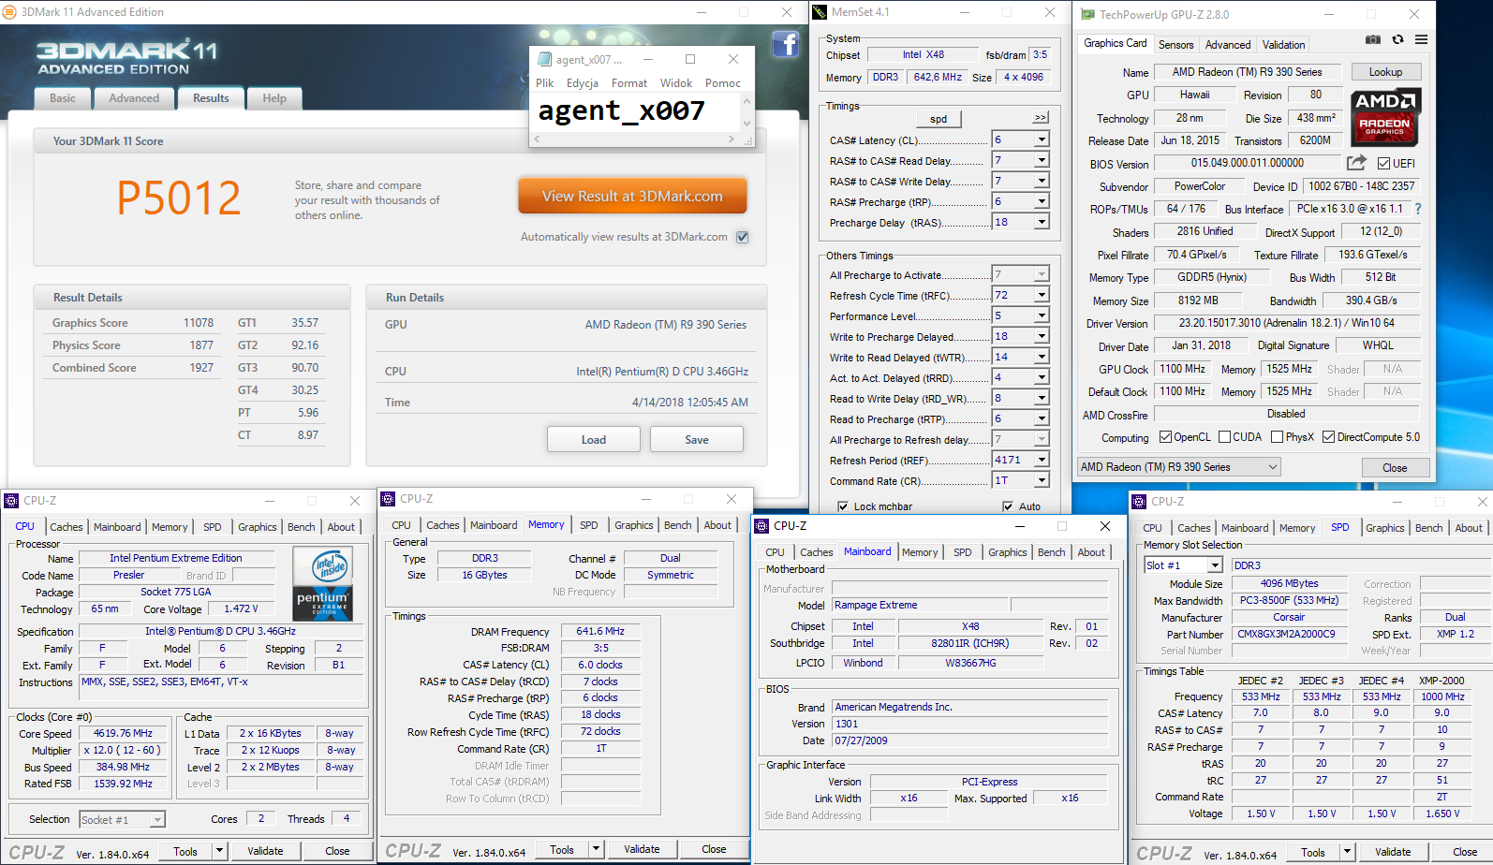
Task: Click the Save button in 3DMark Run Details
Action: pos(697,439)
